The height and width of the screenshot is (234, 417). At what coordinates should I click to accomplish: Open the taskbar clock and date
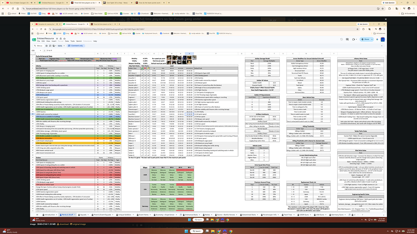coord(410,231)
